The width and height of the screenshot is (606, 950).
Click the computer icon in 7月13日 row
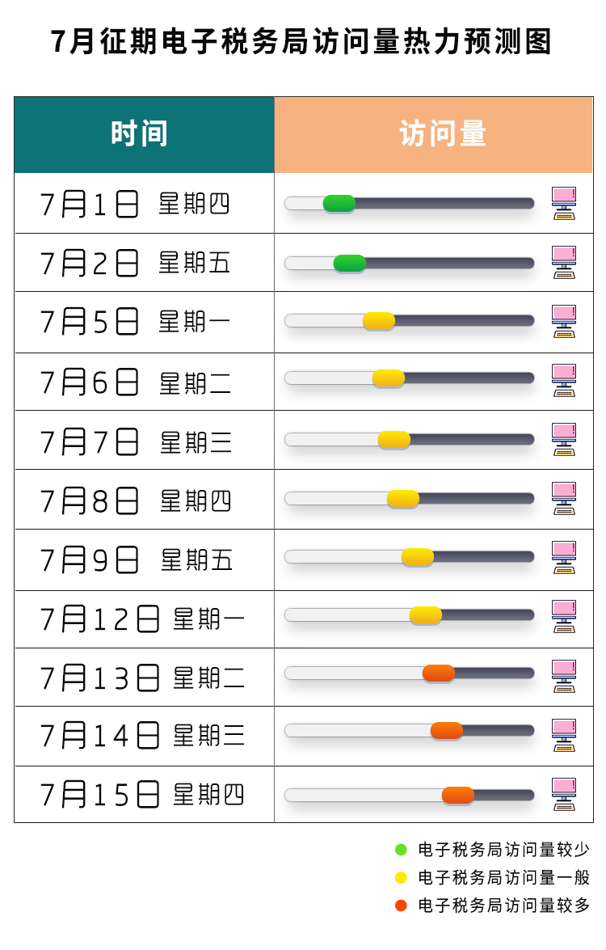(x=564, y=676)
